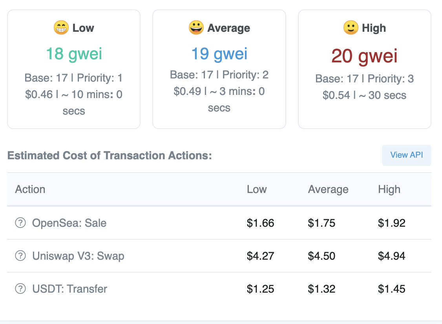Click the $1.32 Average USDT transfer cost

point(322,289)
